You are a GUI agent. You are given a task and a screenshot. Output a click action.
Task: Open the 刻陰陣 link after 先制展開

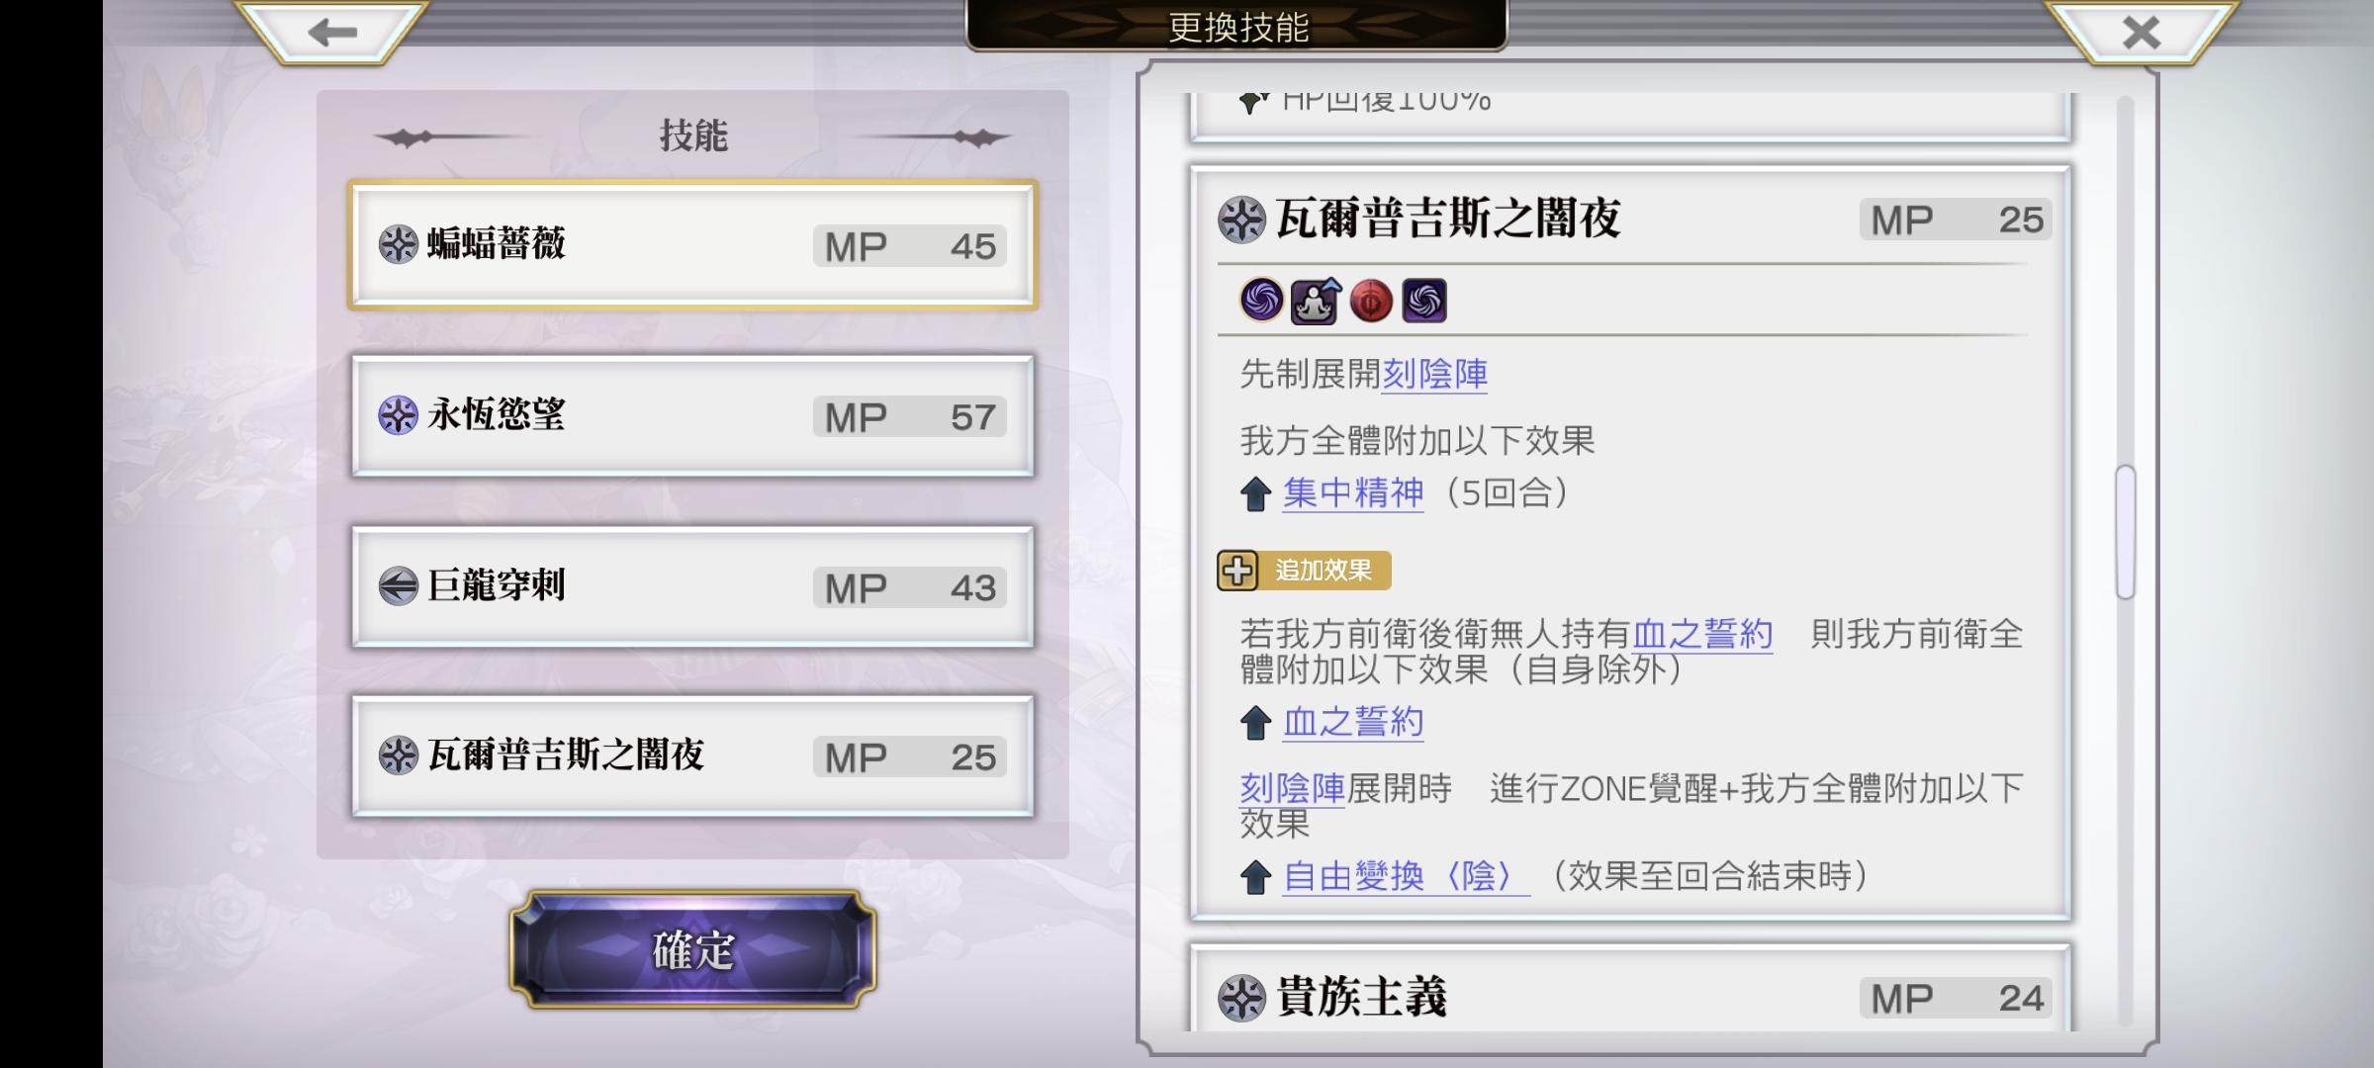pos(1434,374)
